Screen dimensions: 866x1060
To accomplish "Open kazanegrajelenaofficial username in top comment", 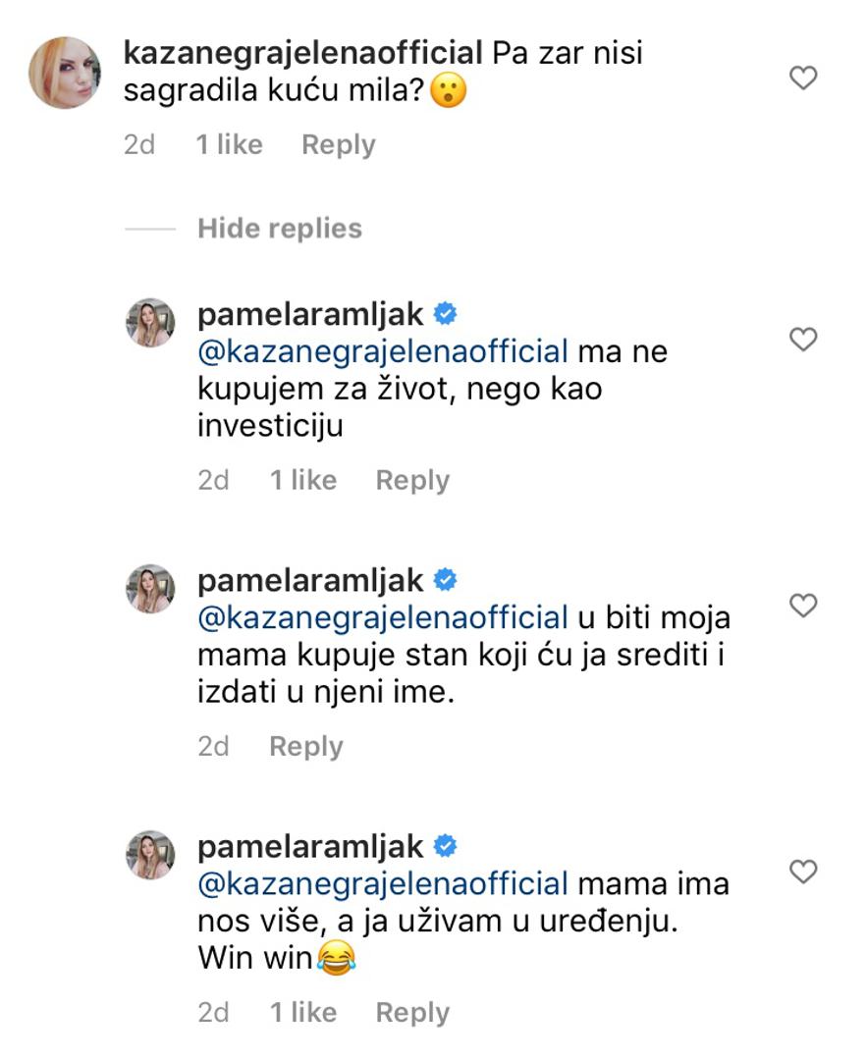I will (x=303, y=52).
